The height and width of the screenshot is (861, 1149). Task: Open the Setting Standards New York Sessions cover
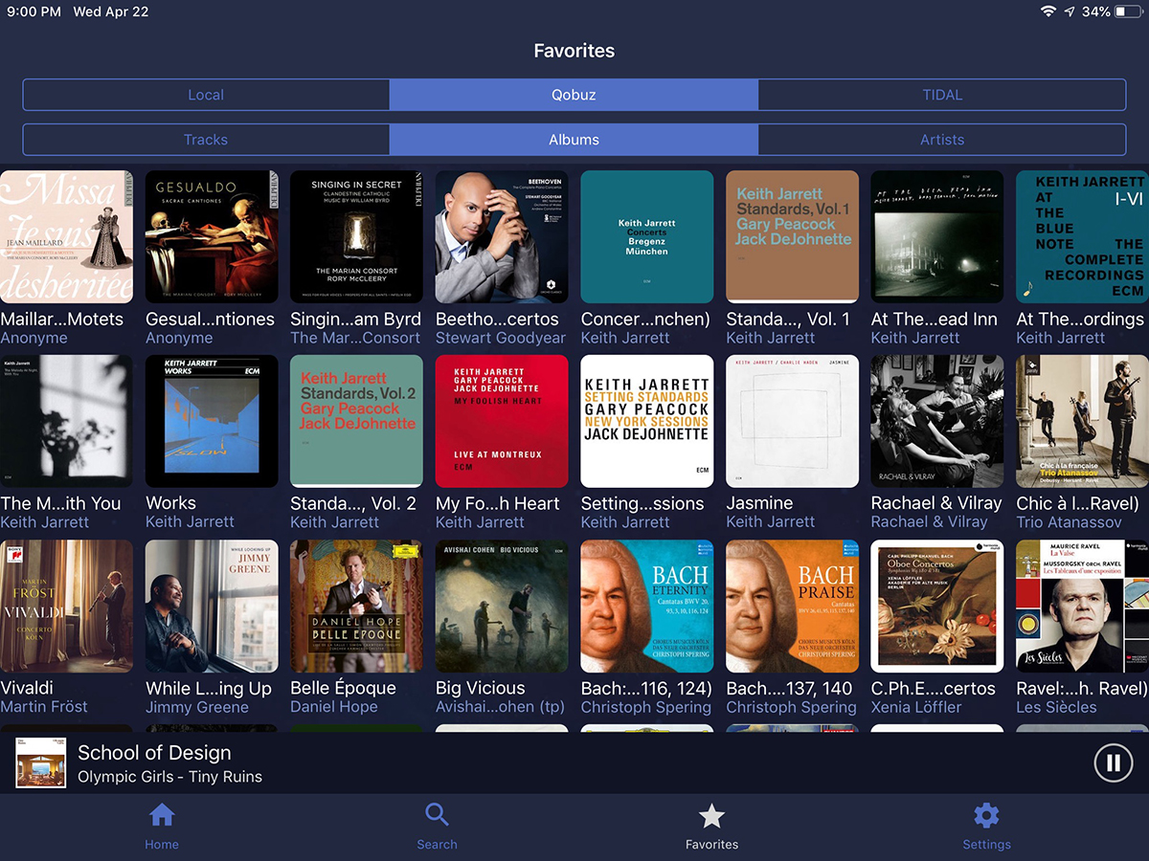647,421
